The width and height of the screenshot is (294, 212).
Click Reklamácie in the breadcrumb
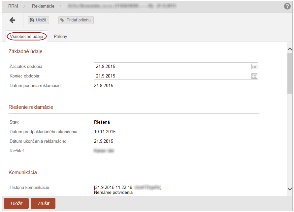tap(43, 6)
